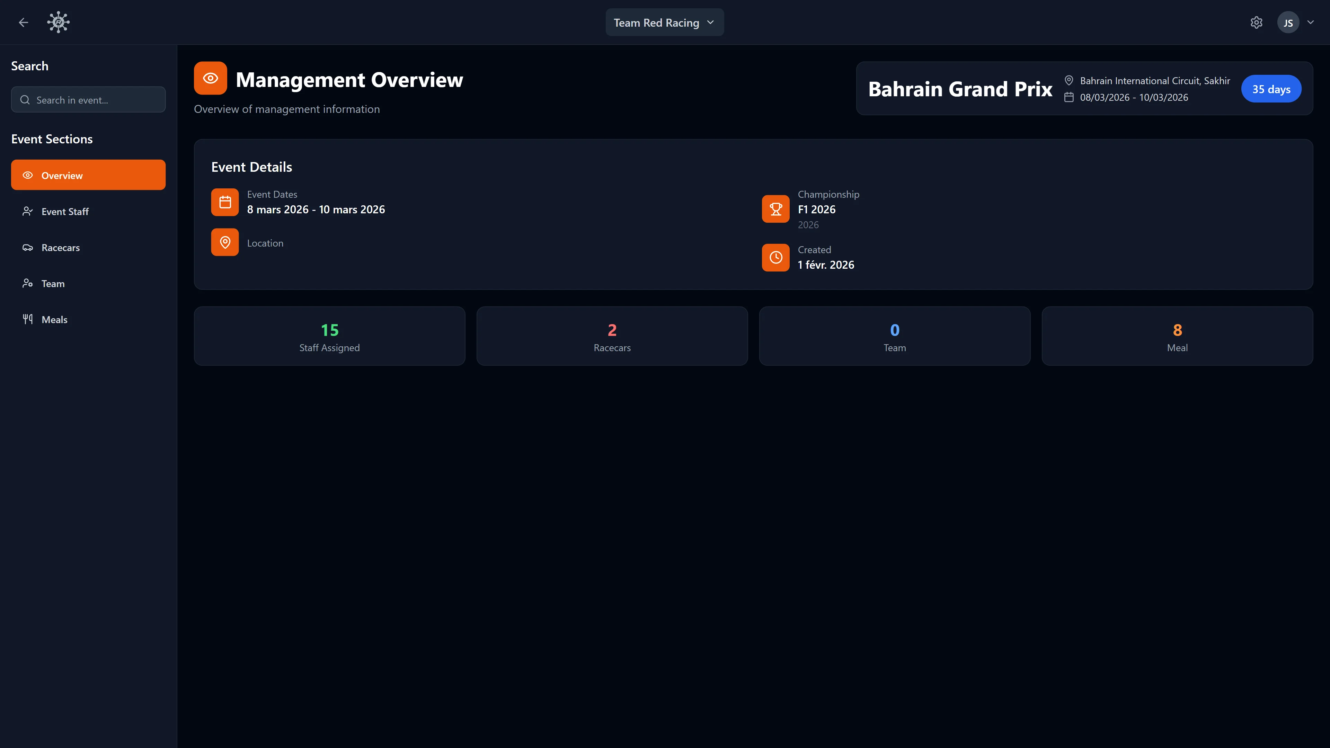
Task: Click the 35 days badge
Action: tap(1271, 88)
